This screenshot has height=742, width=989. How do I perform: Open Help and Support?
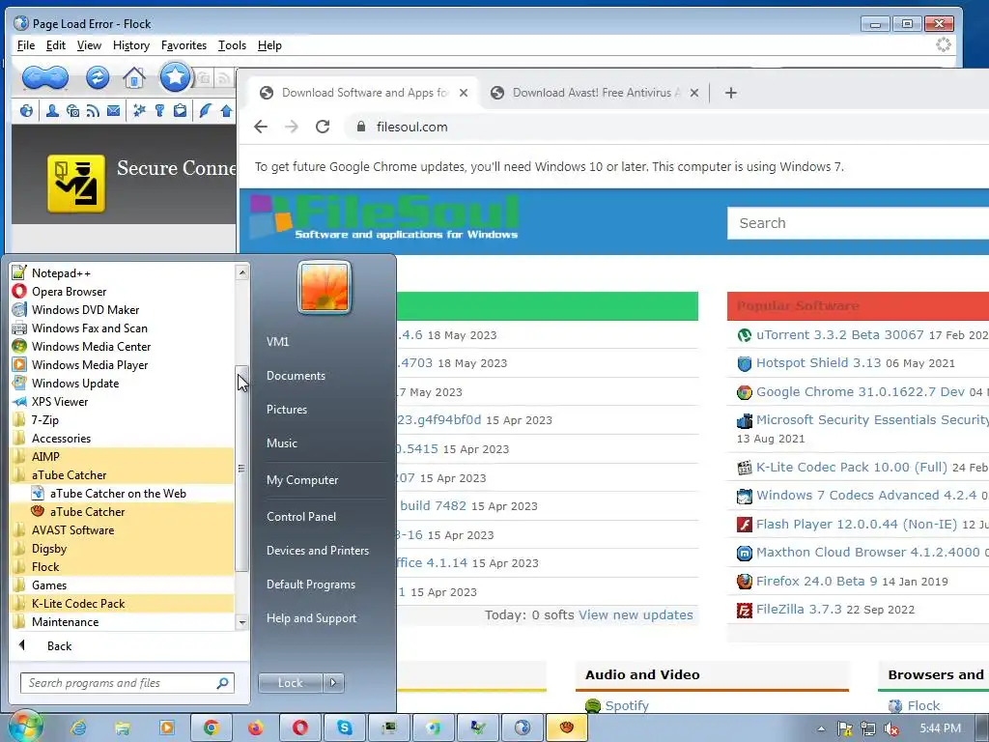(x=311, y=618)
